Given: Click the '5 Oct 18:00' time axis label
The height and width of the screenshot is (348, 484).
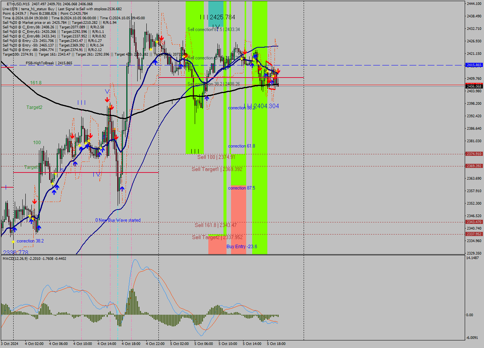Looking at the screenshot, I should [276, 344].
